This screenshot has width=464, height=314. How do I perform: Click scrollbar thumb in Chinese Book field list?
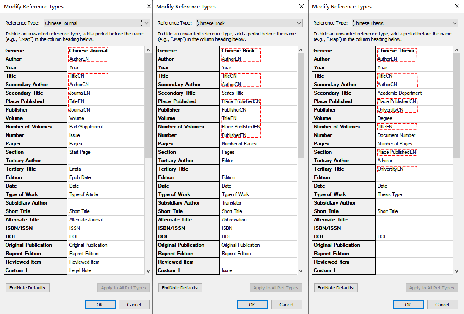tap(301, 106)
